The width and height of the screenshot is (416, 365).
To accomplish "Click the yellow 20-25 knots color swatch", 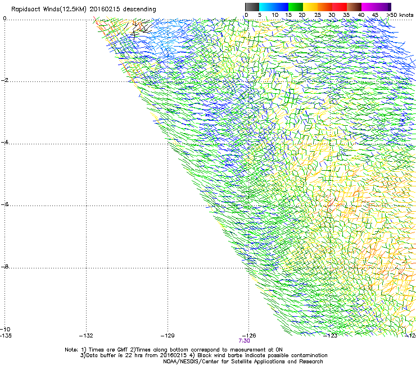I will point(310,7).
